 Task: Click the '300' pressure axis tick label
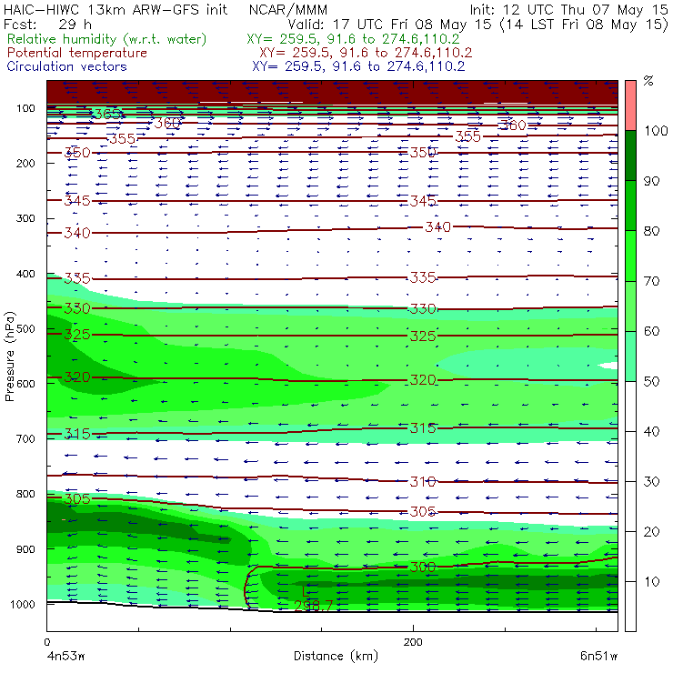click(x=25, y=218)
